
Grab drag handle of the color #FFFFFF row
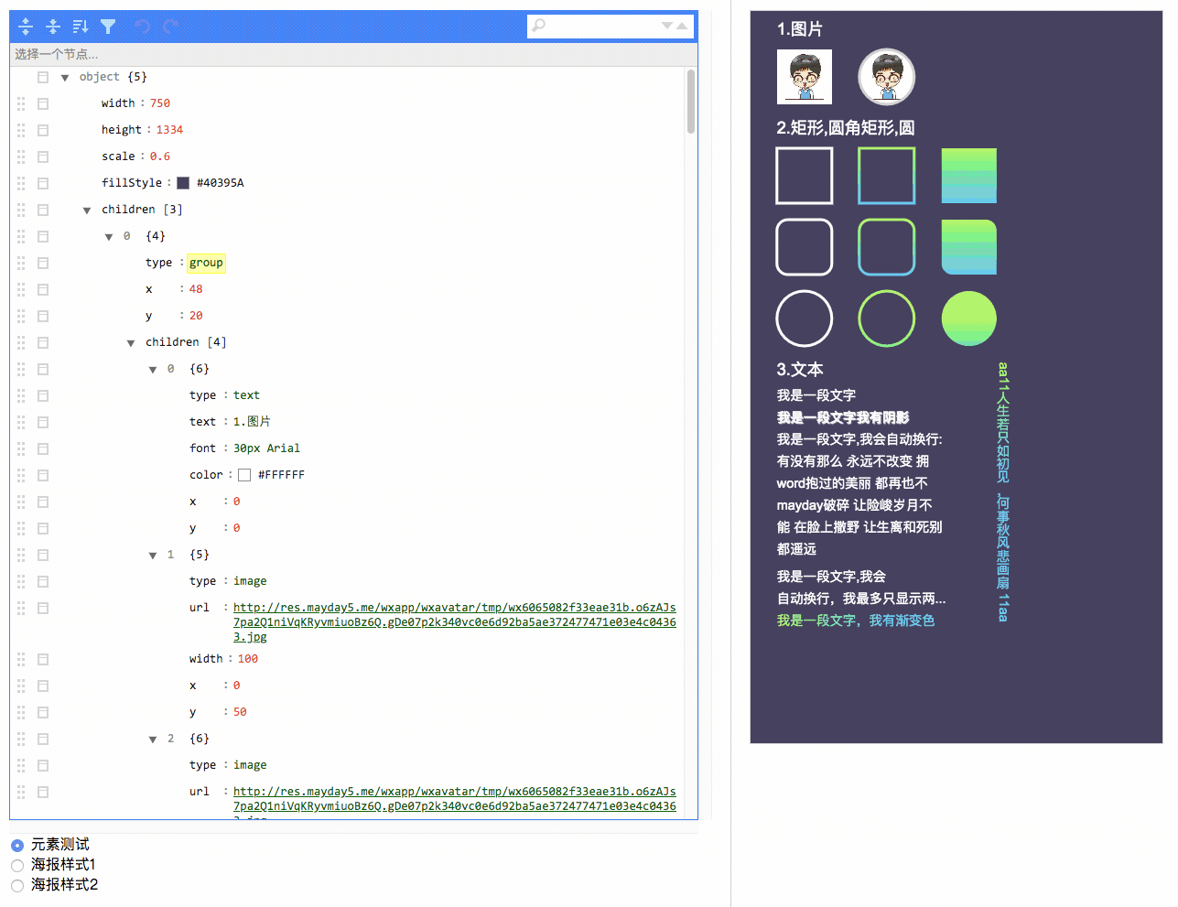(x=21, y=475)
